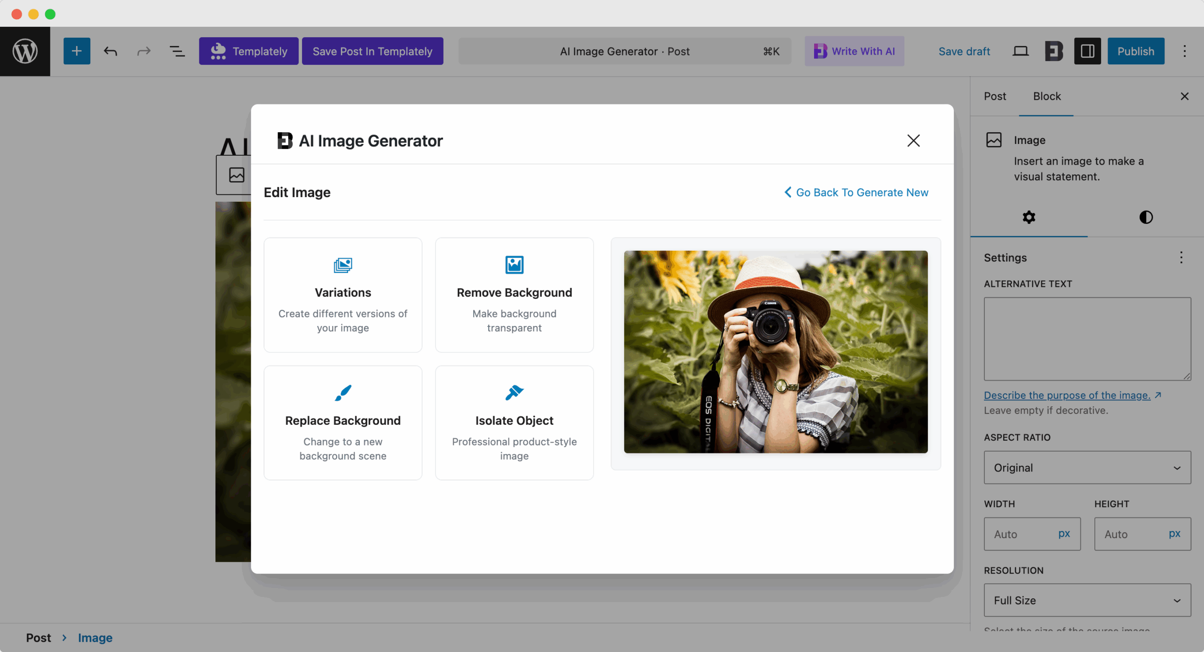Image resolution: width=1204 pixels, height=652 pixels.
Task: Open the Settings panel options menu
Action: (x=1181, y=257)
